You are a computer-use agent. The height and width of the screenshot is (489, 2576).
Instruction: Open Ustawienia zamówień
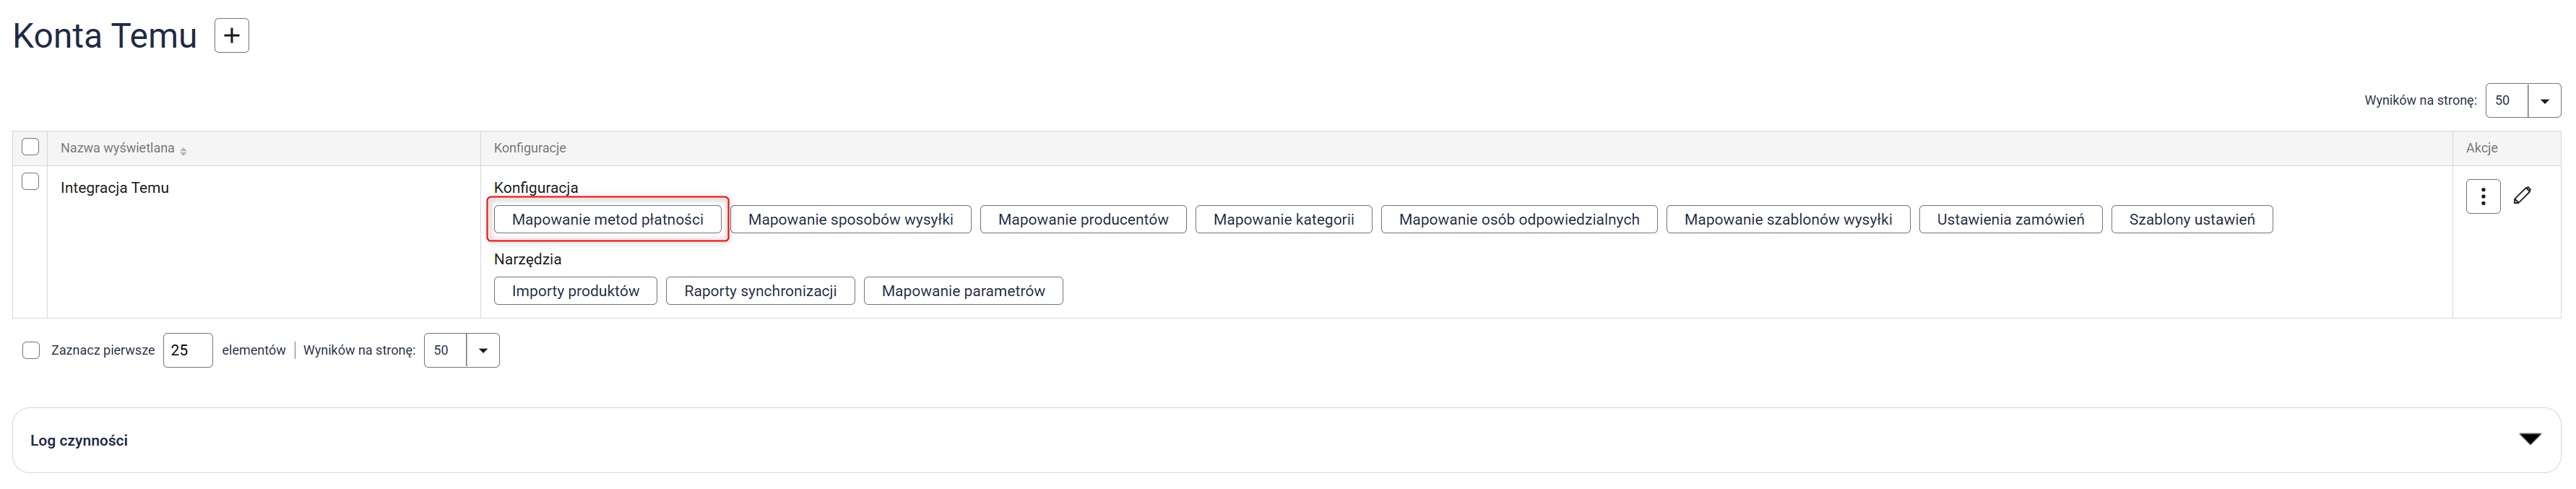(2010, 220)
